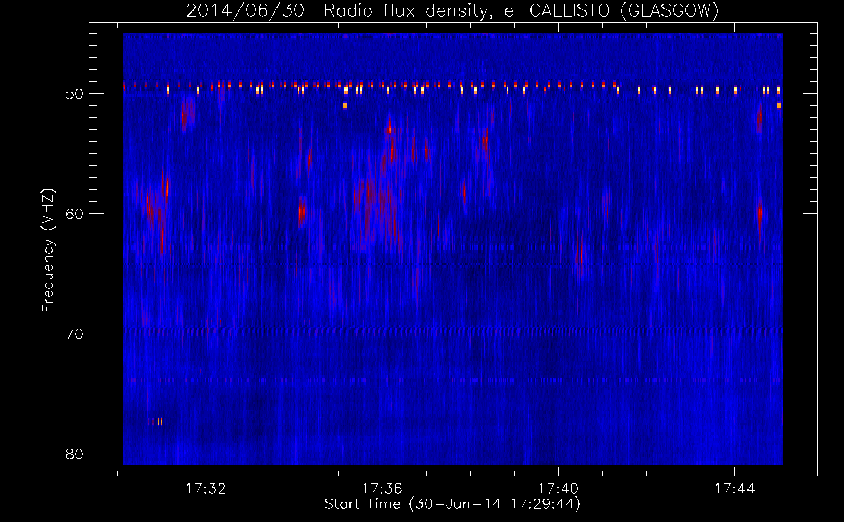
Task: Click the 70 MHz frequency tick label
Action: [x=75, y=334]
